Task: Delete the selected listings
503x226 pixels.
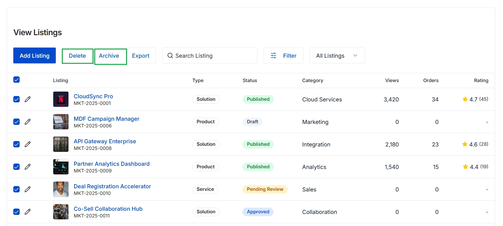Action: pyautogui.click(x=77, y=56)
